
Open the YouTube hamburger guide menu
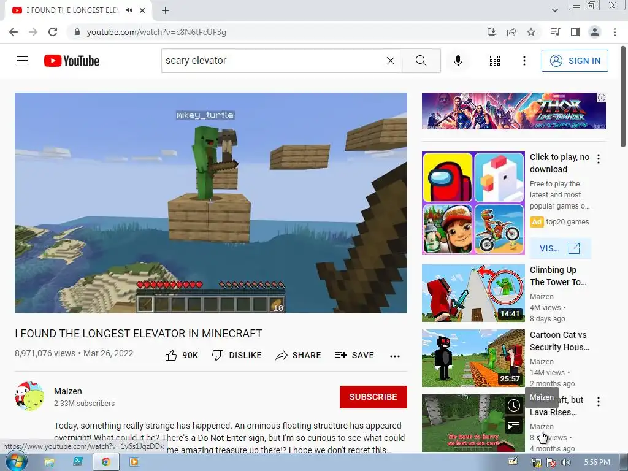click(x=22, y=61)
